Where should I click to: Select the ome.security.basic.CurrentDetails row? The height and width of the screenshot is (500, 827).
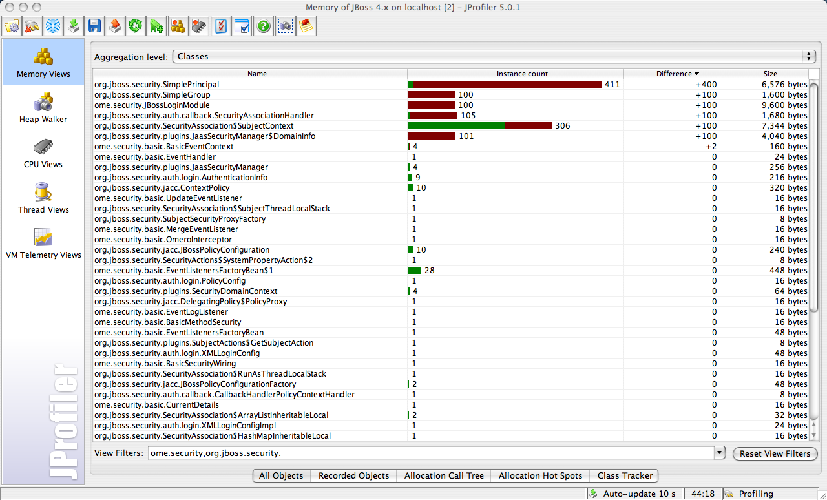click(x=451, y=405)
